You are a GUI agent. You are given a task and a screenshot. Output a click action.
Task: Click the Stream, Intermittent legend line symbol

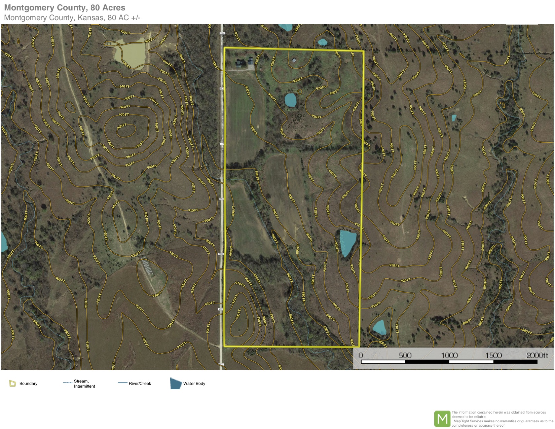pyautogui.click(x=68, y=383)
